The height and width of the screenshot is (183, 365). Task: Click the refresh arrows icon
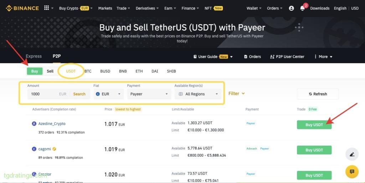coord(310,94)
